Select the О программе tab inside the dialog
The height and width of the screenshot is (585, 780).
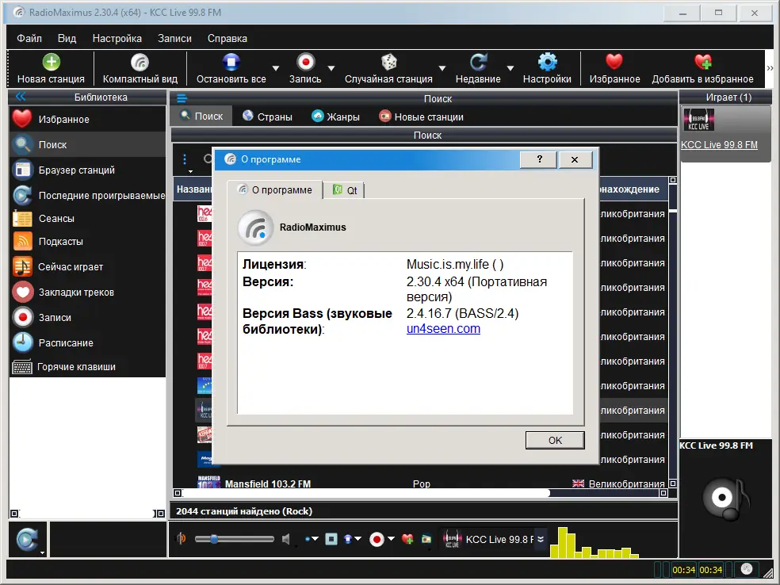pos(274,189)
